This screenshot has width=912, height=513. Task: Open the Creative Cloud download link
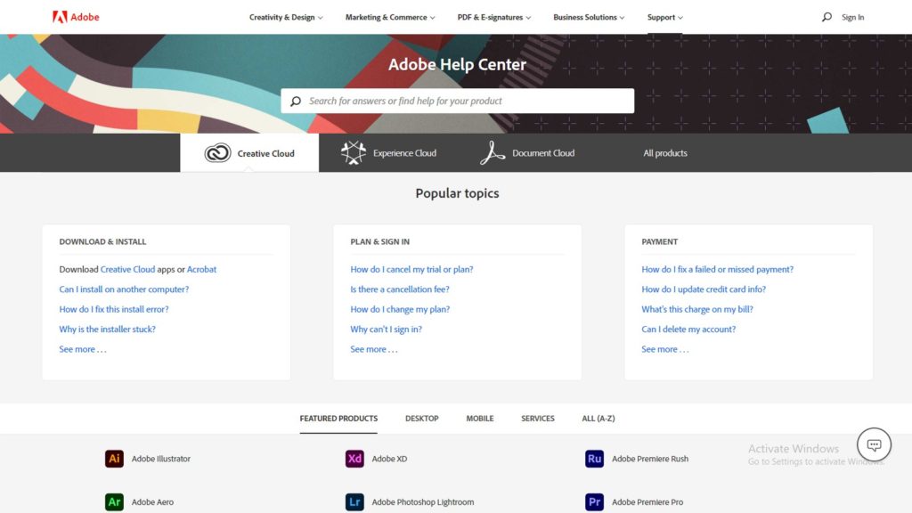[127, 269]
